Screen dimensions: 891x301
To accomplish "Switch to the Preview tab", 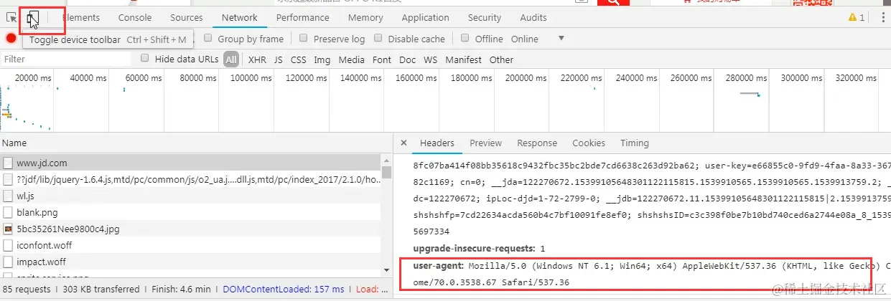I will (x=486, y=143).
